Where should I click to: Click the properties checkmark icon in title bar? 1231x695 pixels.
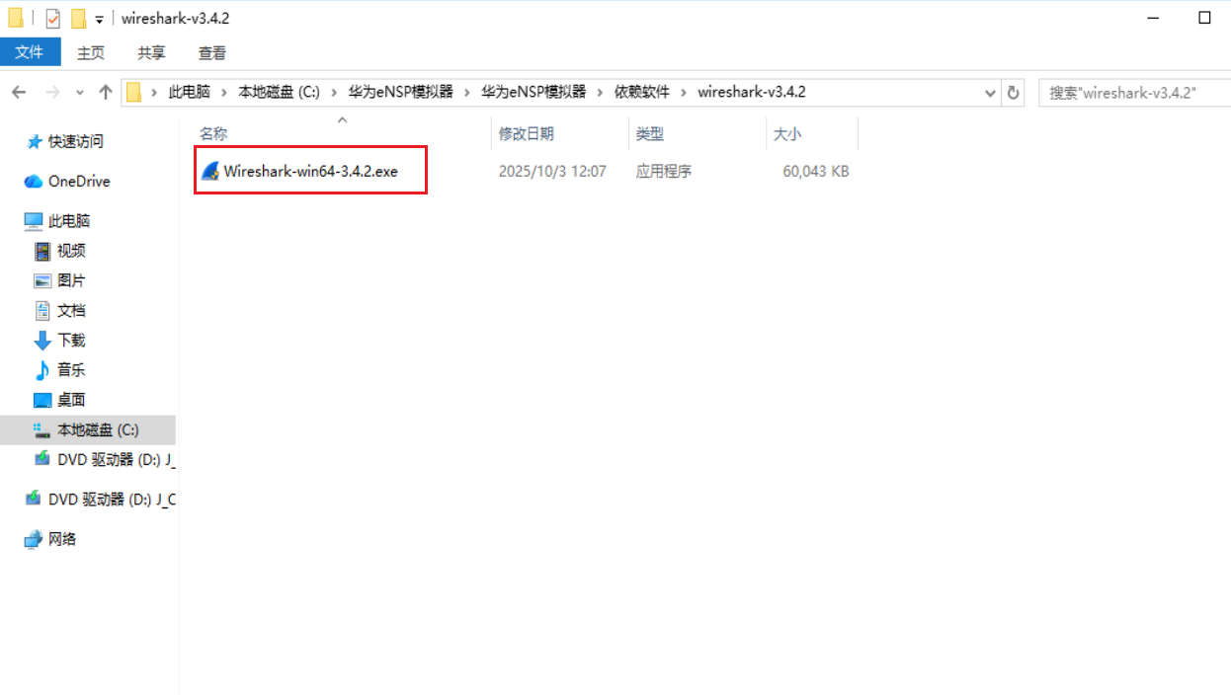click(52, 19)
